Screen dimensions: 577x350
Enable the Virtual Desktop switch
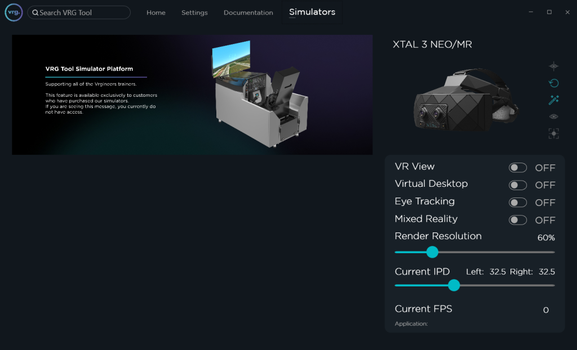pos(517,185)
